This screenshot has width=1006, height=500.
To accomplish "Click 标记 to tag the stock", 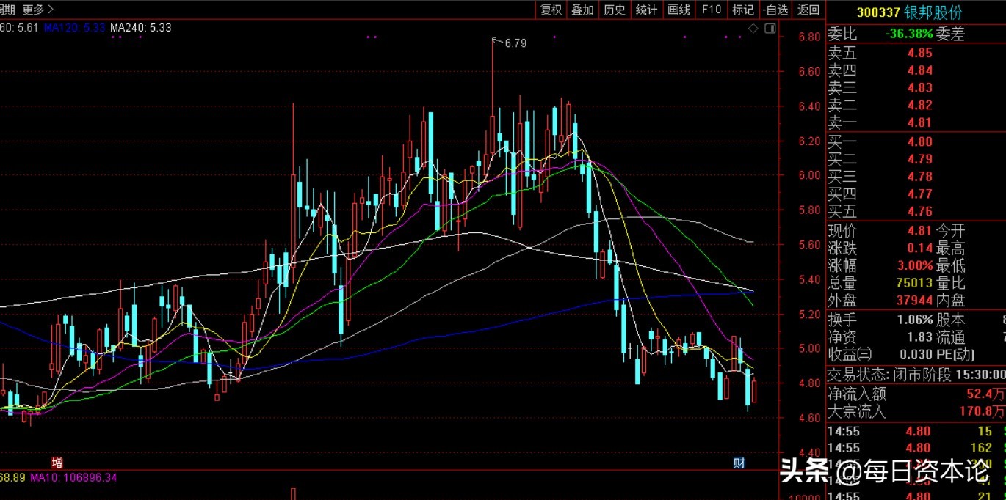I will tap(743, 10).
